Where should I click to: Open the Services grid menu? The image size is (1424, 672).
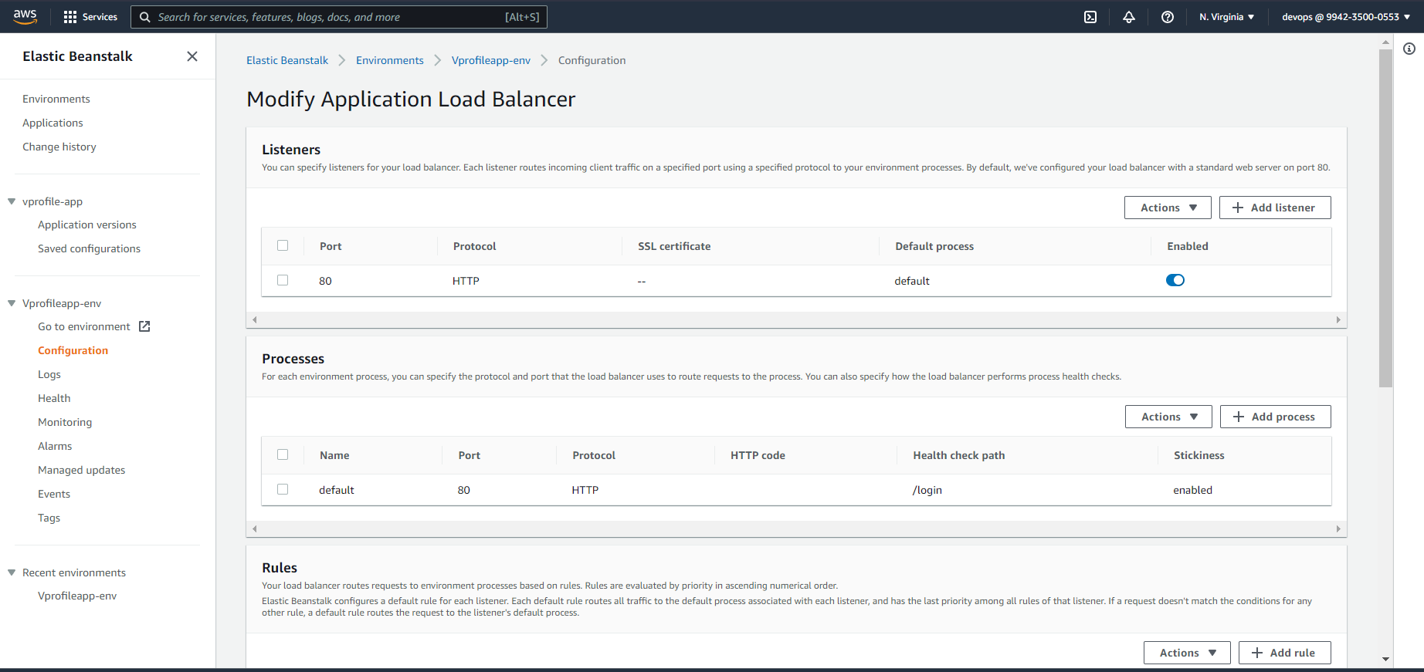[90, 17]
